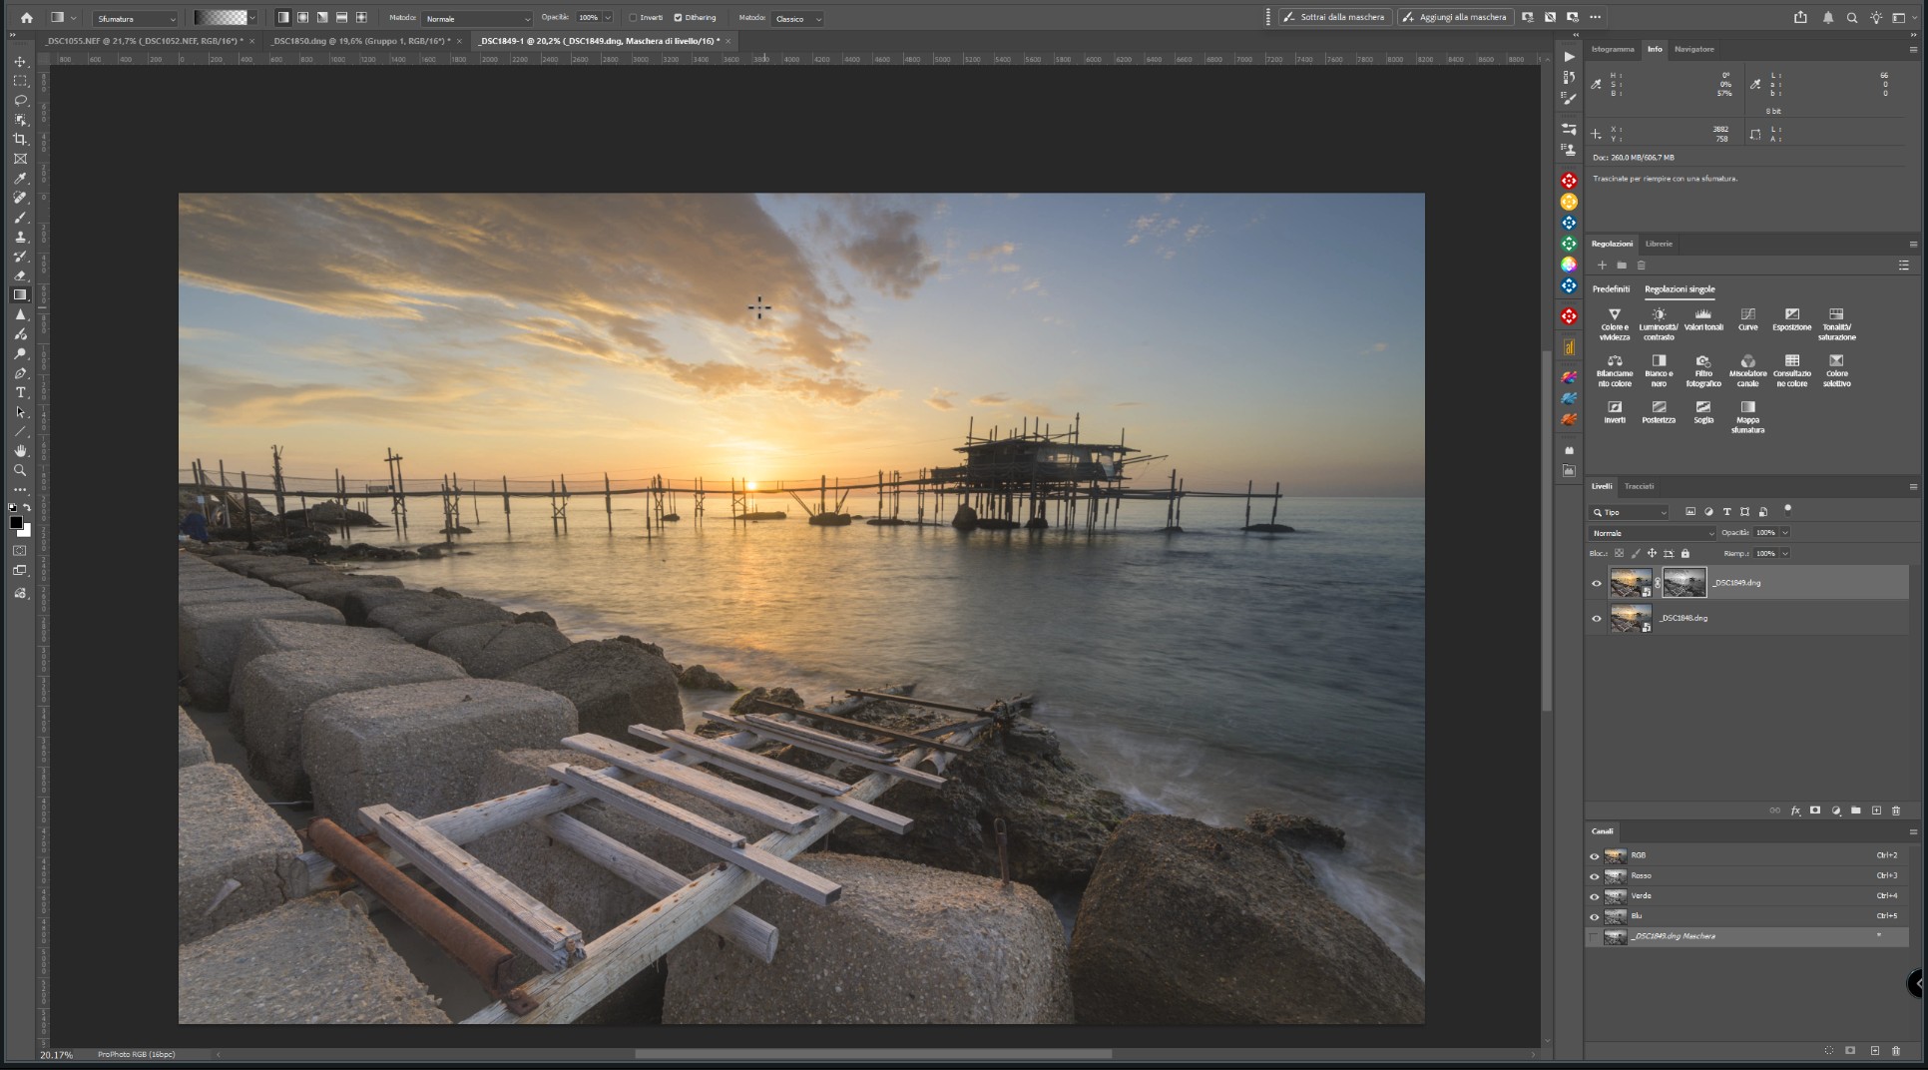The width and height of the screenshot is (1928, 1070).
Task: Click the Sottrai dalla maschera button
Action: coord(1334,17)
